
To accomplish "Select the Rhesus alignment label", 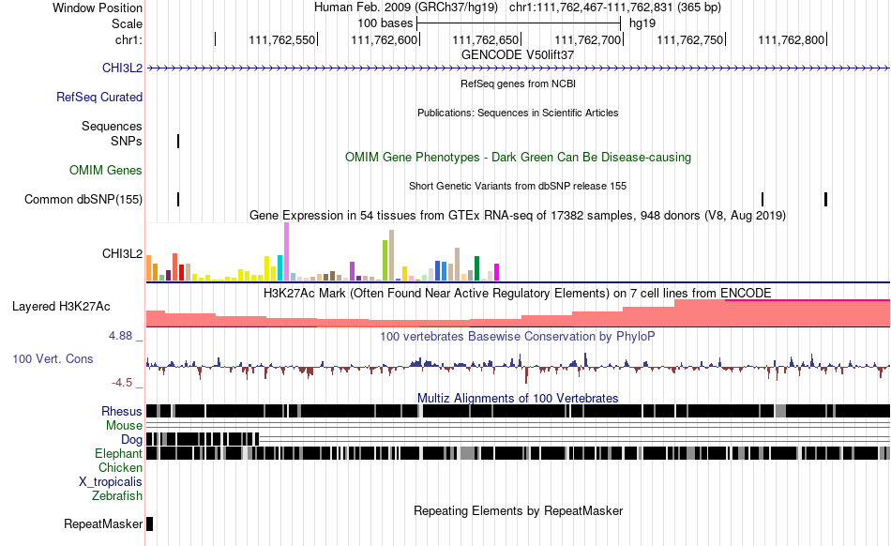I will pos(122,411).
